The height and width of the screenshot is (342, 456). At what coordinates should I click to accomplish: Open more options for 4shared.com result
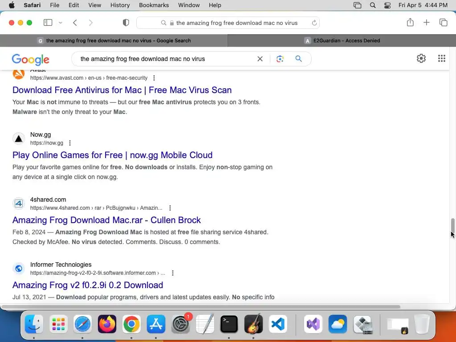pos(170,208)
